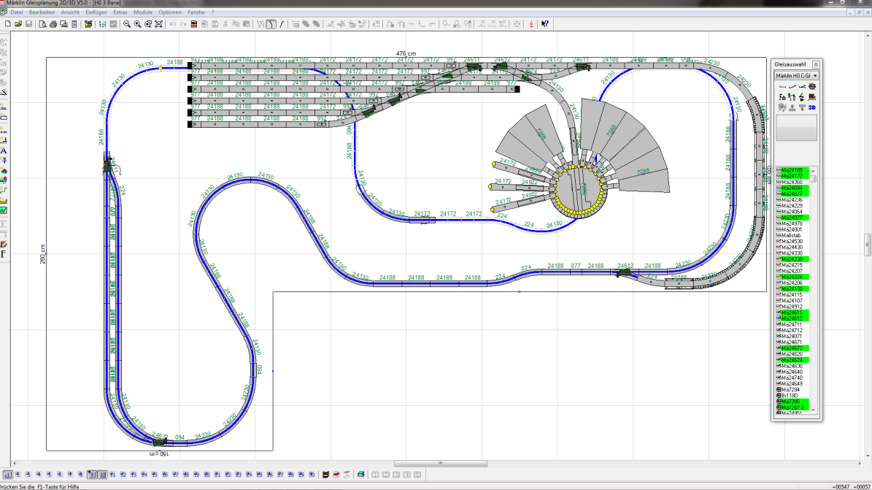Toggle layer 10 button in the layer bar
The image size is (872, 490).
[x=102, y=475]
